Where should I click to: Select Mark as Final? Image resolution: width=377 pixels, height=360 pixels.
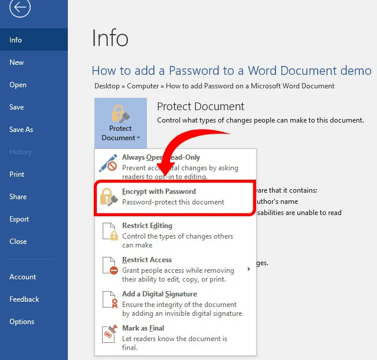click(175, 338)
